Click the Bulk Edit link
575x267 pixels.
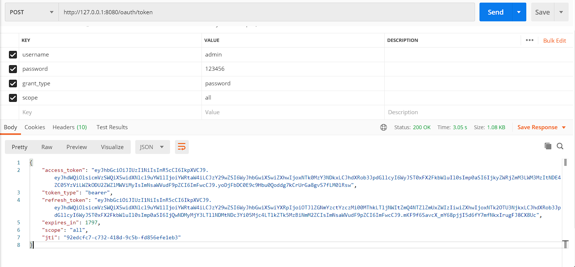coord(555,40)
